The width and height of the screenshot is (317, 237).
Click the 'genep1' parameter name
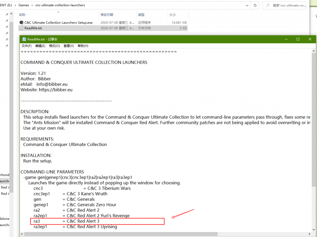click(x=41, y=204)
